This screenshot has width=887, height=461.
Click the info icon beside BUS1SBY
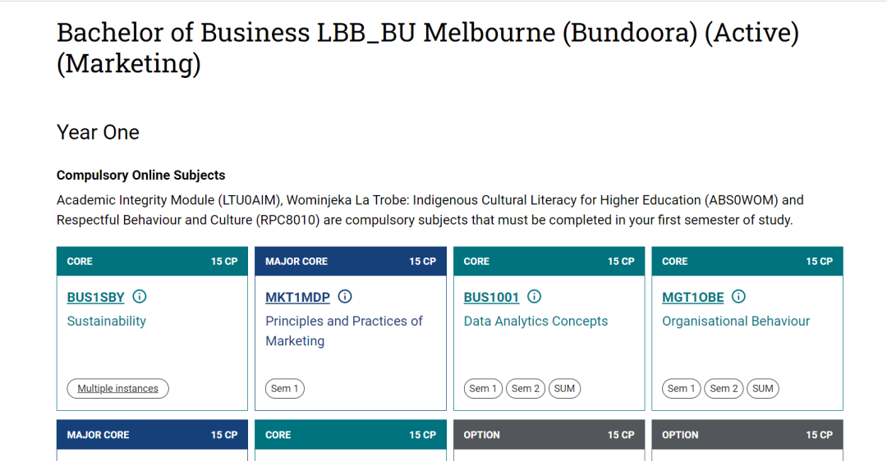[x=139, y=297]
